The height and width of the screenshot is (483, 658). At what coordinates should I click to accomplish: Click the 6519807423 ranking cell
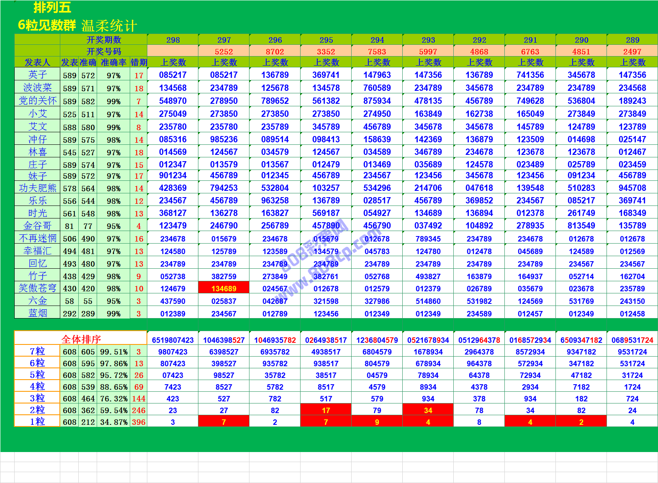coord(172,340)
